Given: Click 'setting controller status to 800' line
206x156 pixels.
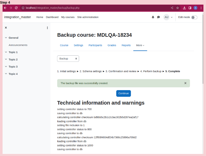Looking at the screenshot, I should tap(74, 129).
